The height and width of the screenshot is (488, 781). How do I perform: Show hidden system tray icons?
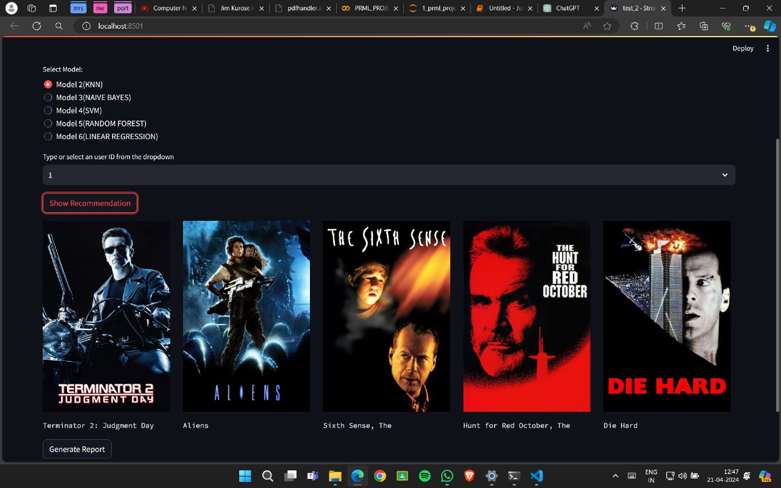pos(615,476)
